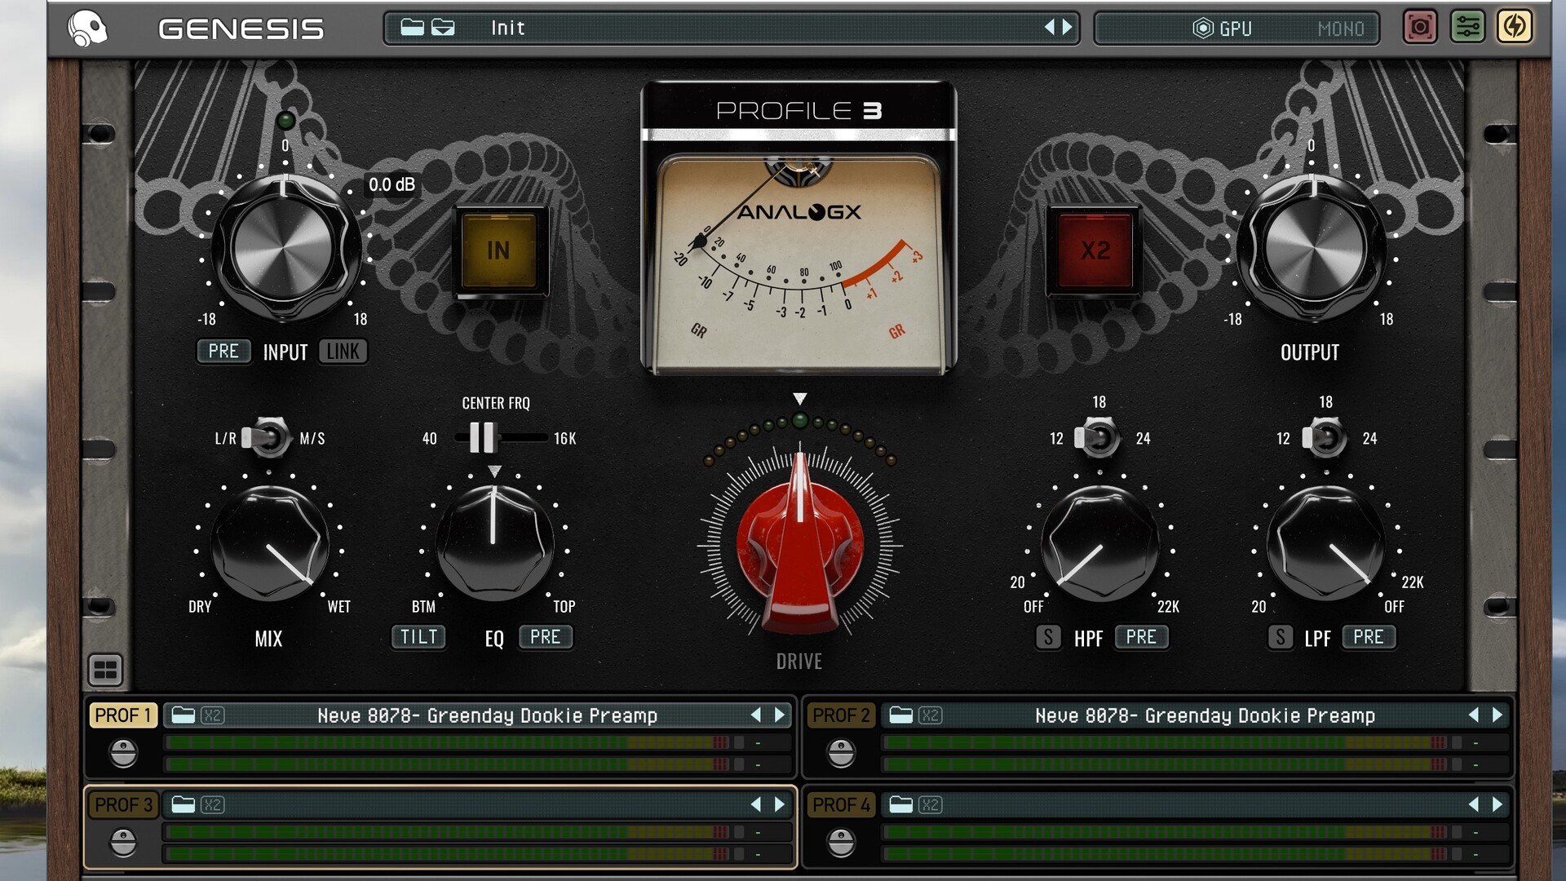Open preset folder icon in top bar

coord(412,28)
